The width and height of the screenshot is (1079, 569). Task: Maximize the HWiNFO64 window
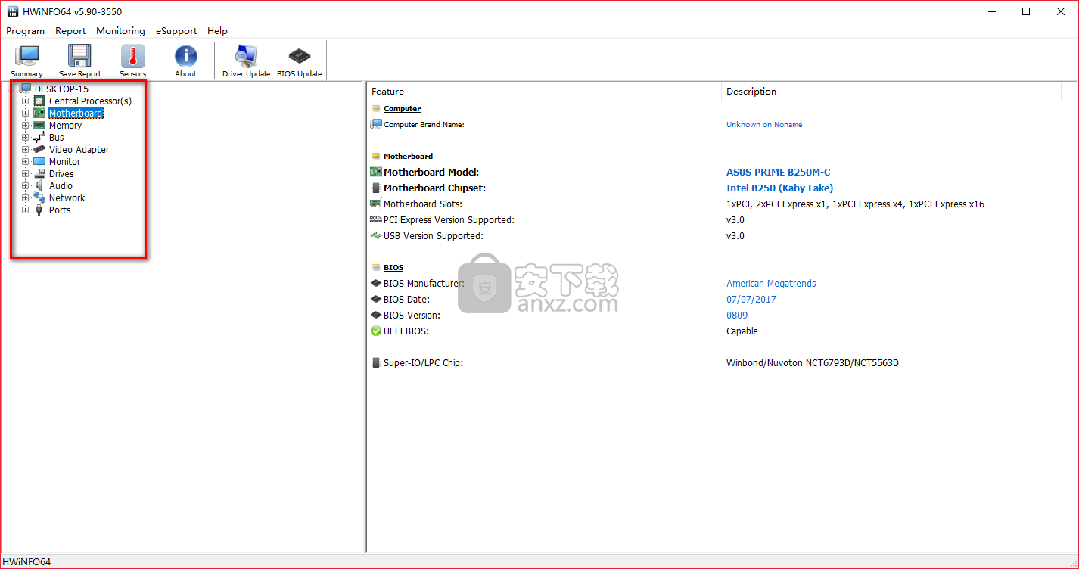click(1026, 11)
